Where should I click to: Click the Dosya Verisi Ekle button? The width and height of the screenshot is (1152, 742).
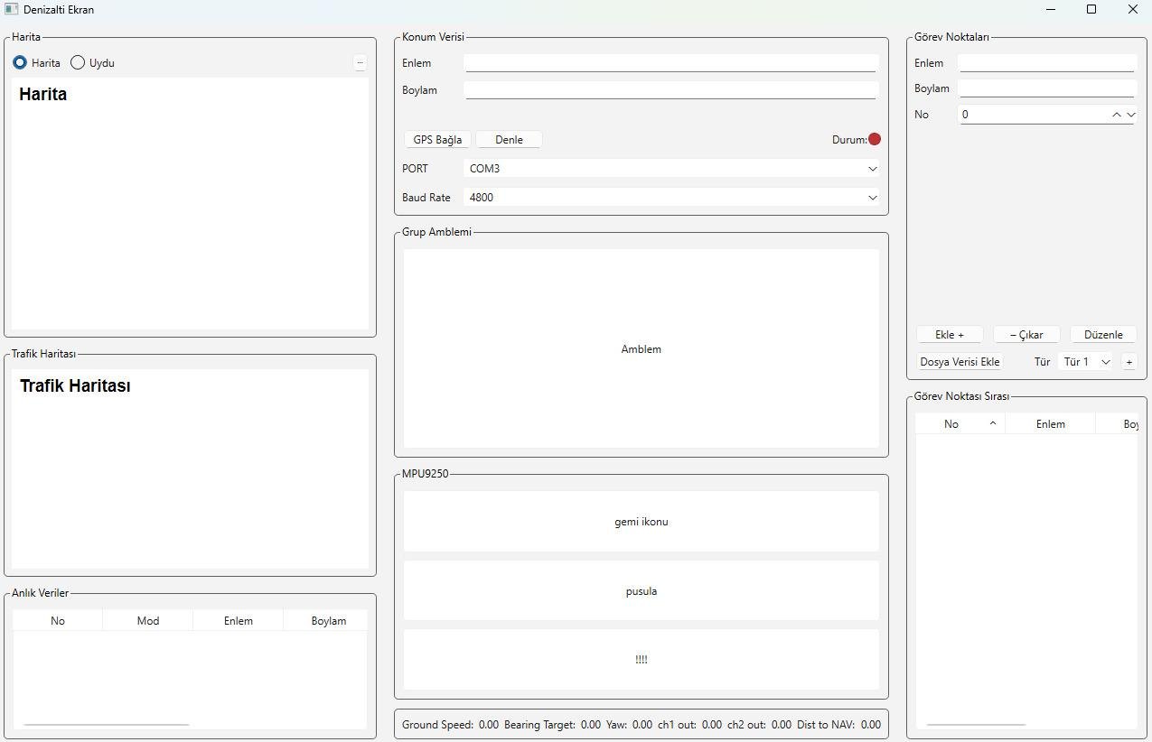click(x=960, y=362)
